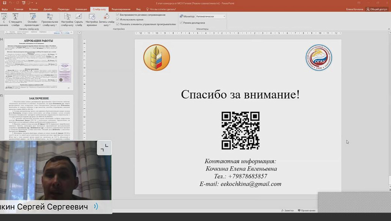Open Онлайн-презентация menu button
The height and width of the screenshot is (221, 391).
33,20
